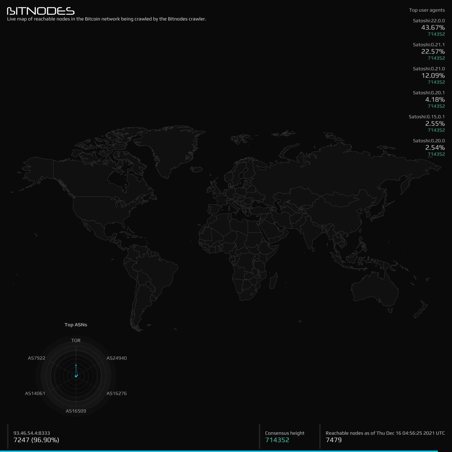
Task: Select the AS14061 label on the radar chart
Action: (35, 393)
